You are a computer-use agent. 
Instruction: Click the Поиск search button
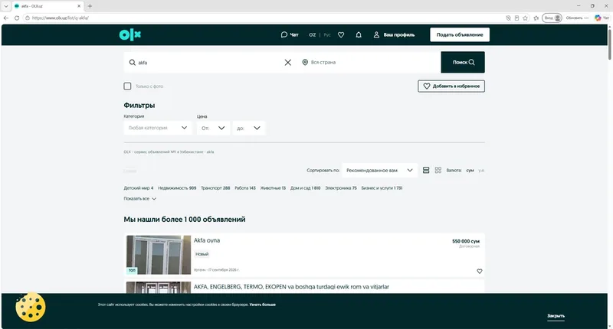(x=463, y=62)
